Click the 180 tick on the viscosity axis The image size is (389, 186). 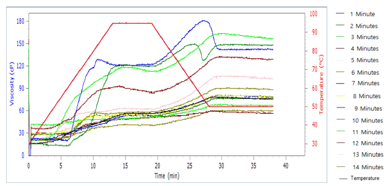coord(20,21)
